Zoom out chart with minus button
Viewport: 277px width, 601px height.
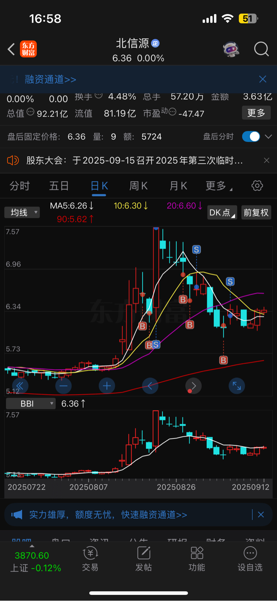[x=63, y=386]
